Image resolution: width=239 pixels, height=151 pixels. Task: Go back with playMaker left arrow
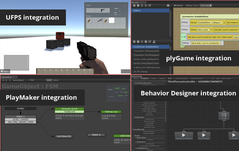tap(3, 80)
